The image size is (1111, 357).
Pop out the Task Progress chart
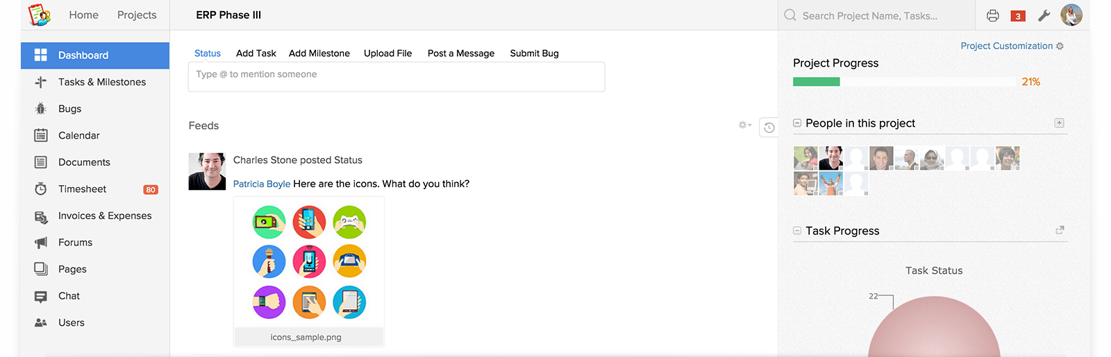click(x=1060, y=230)
